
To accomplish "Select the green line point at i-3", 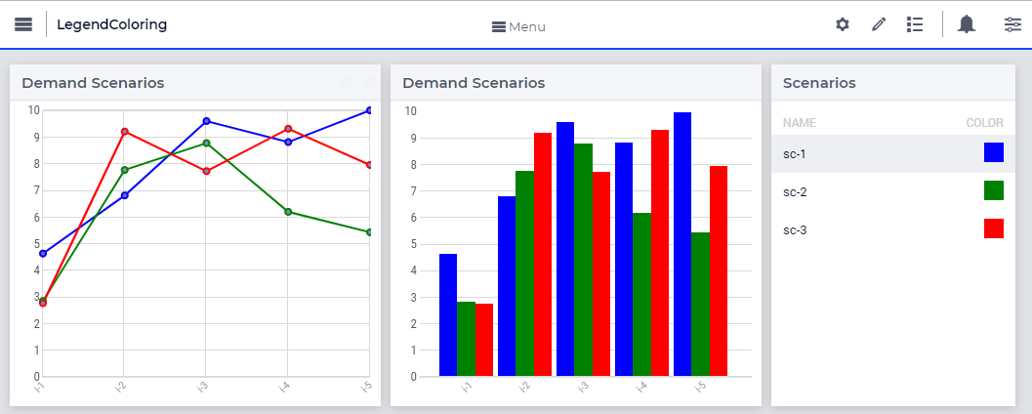I will click(206, 143).
